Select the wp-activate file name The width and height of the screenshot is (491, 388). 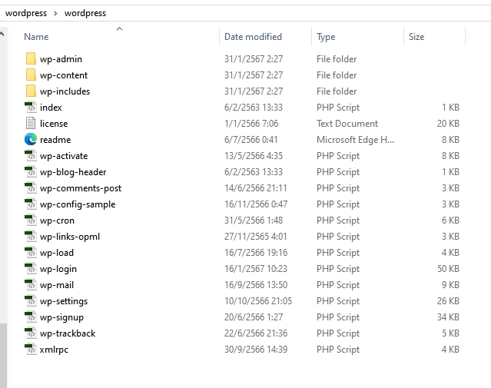64,156
